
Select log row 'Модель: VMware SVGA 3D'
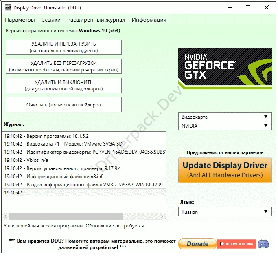pos(84,144)
